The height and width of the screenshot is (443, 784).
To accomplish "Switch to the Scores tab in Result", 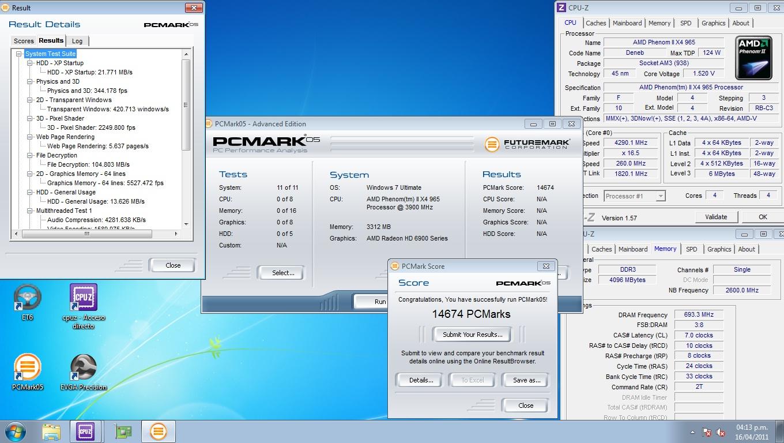I will point(24,41).
